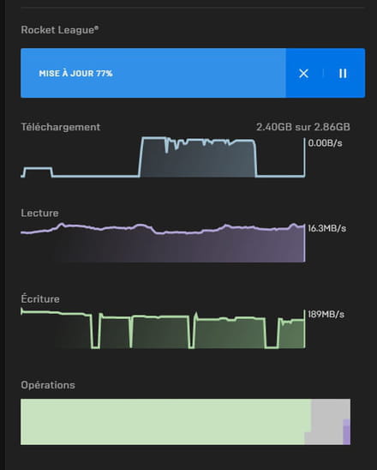Click the Écriture label
The height and width of the screenshot is (470, 377).
40,298
